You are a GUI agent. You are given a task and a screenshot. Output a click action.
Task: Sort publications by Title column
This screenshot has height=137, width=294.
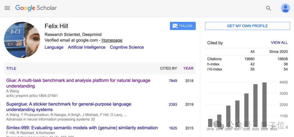11,68
